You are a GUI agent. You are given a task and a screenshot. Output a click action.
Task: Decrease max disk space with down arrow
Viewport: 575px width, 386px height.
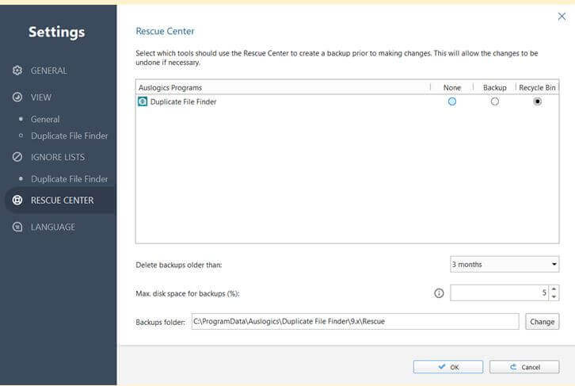[554, 297]
